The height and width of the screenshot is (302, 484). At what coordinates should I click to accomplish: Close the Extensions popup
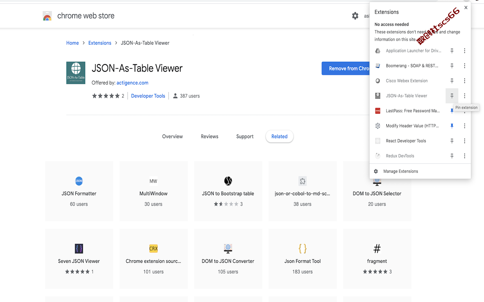[466, 8]
